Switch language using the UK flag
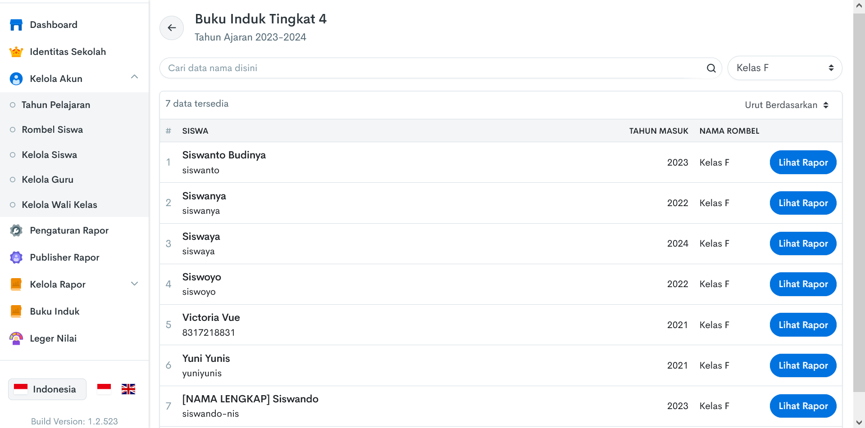Viewport: 865px width, 428px height. point(128,389)
